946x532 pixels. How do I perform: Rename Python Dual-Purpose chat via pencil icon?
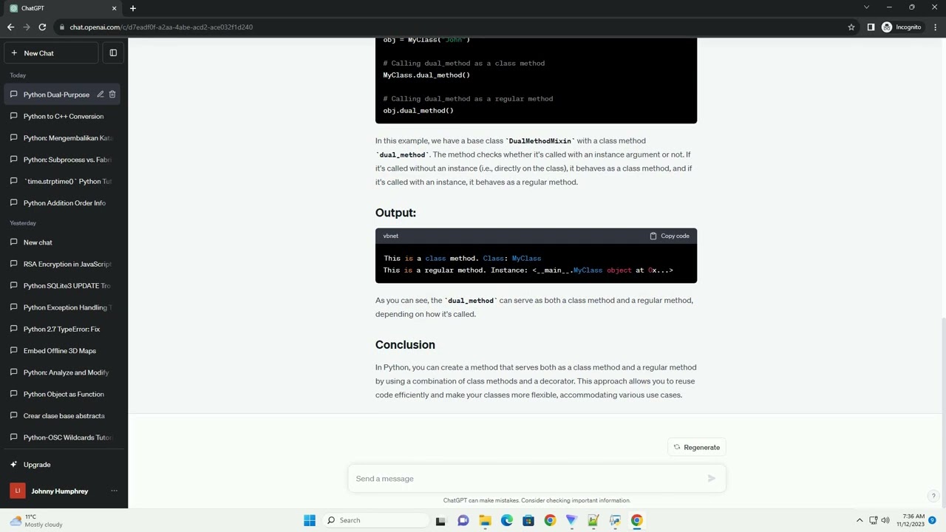tap(101, 95)
